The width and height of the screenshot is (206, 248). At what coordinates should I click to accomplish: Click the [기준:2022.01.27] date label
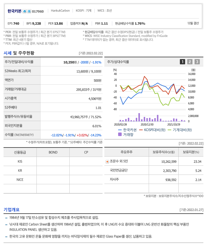click(191, 210)
